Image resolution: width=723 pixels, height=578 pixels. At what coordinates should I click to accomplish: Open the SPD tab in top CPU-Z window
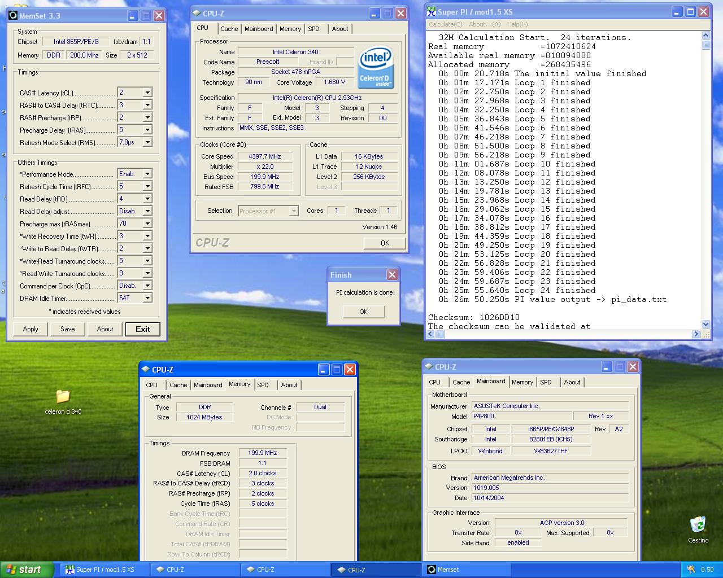tap(313, 29)
